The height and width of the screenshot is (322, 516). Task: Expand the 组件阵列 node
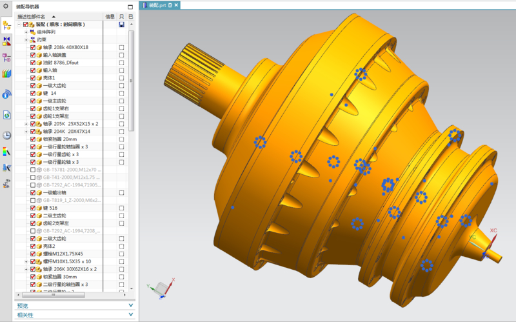point(26,32)
